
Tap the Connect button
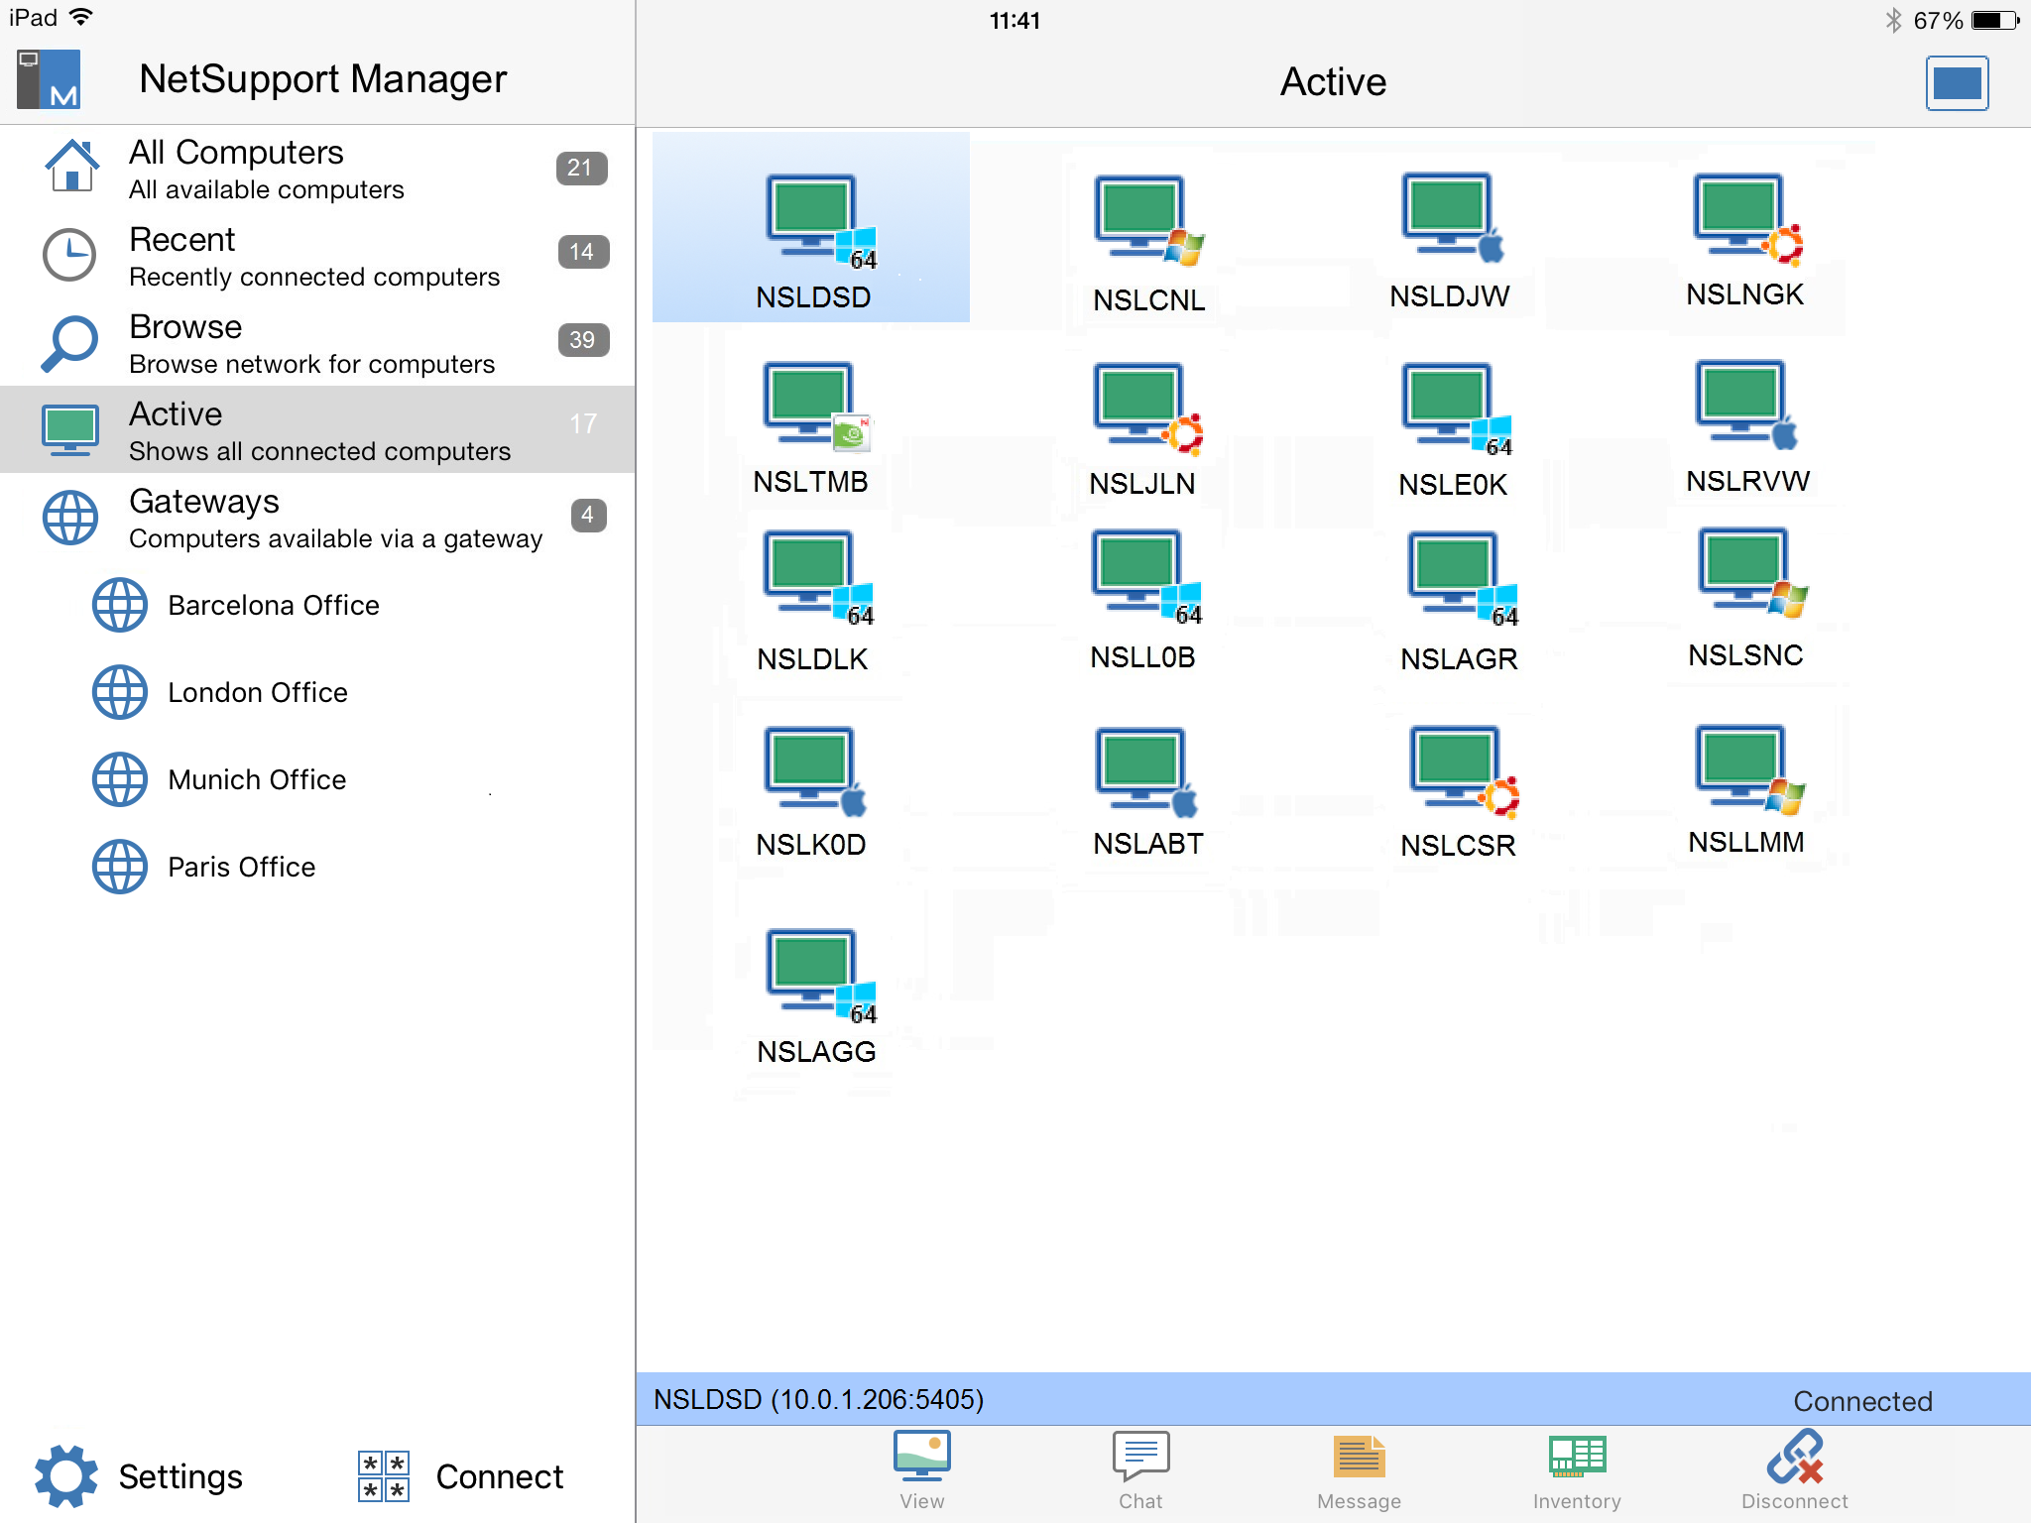click(x=461, y=1476)
